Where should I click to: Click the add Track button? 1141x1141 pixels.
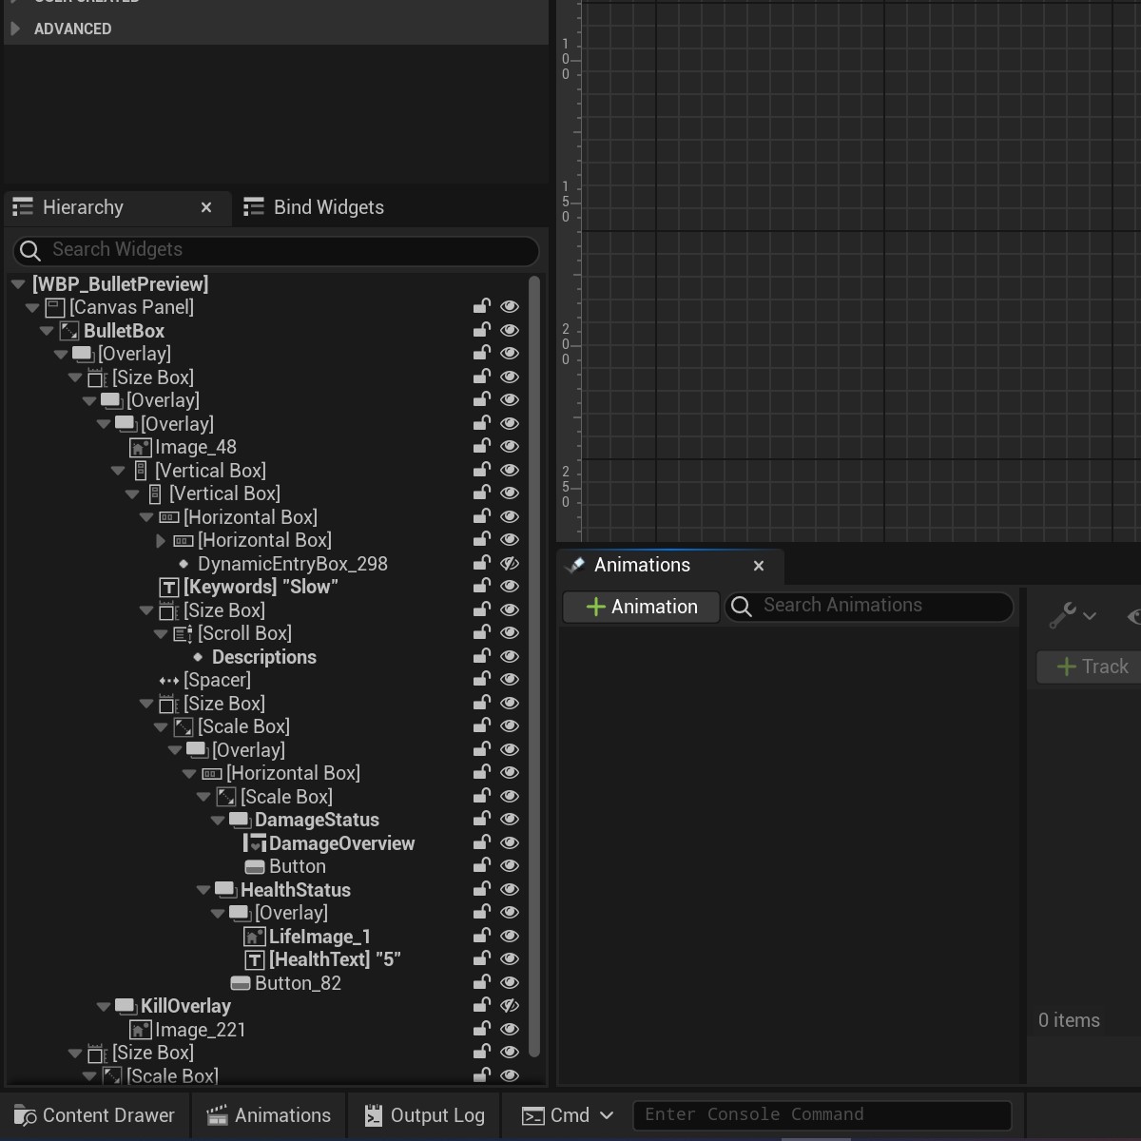[x=1092, y=667]
